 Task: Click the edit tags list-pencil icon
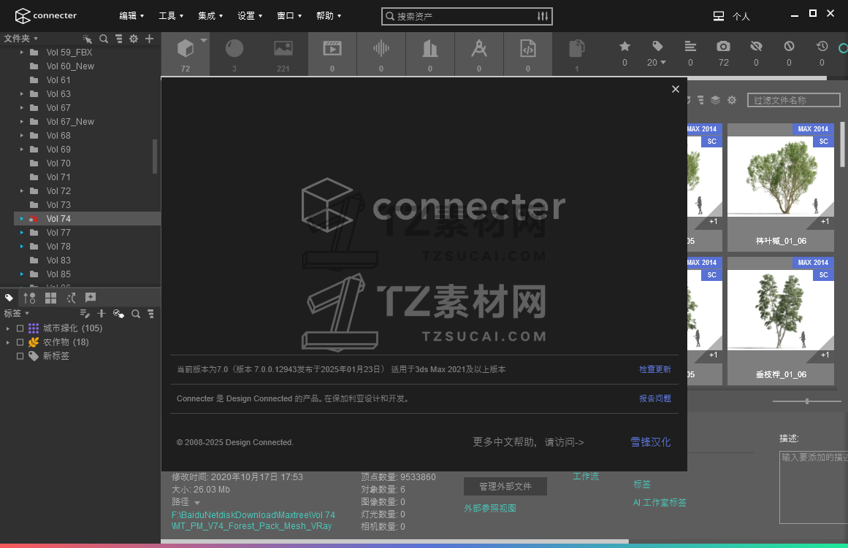[85, 314]
